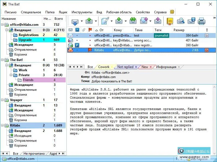Switch to the Not replied tab
Image resolution: width=217 pixels, height=162 pixels.
click(x=127, y=67)
